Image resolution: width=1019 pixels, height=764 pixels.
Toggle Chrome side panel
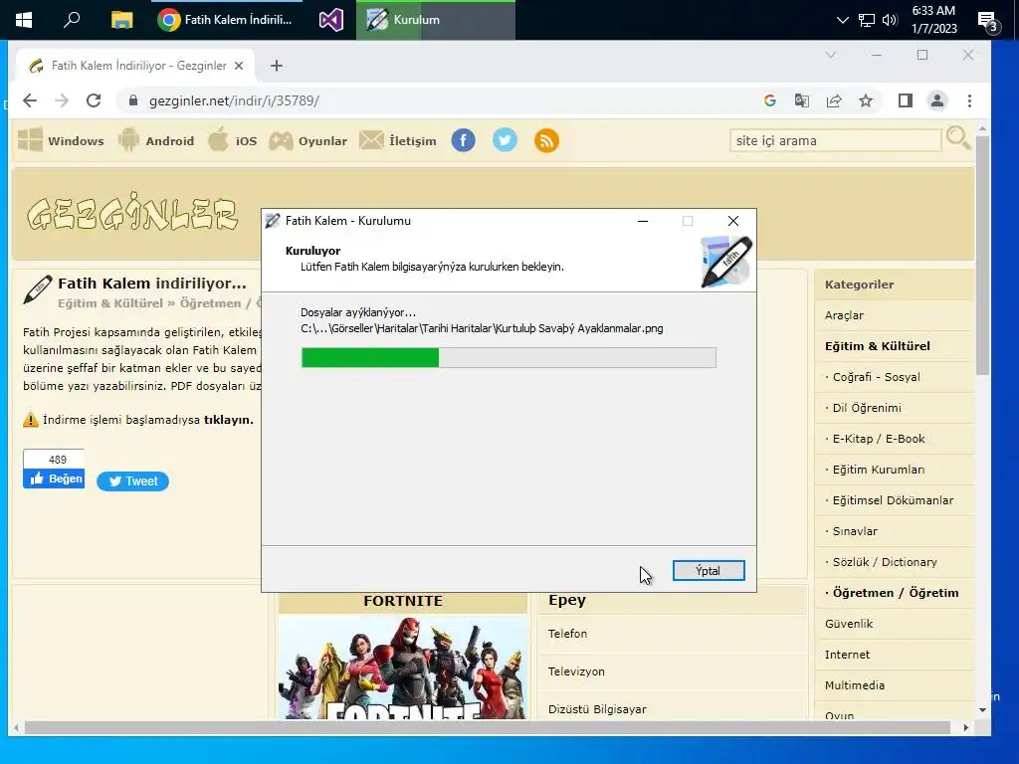click(906, 100)
